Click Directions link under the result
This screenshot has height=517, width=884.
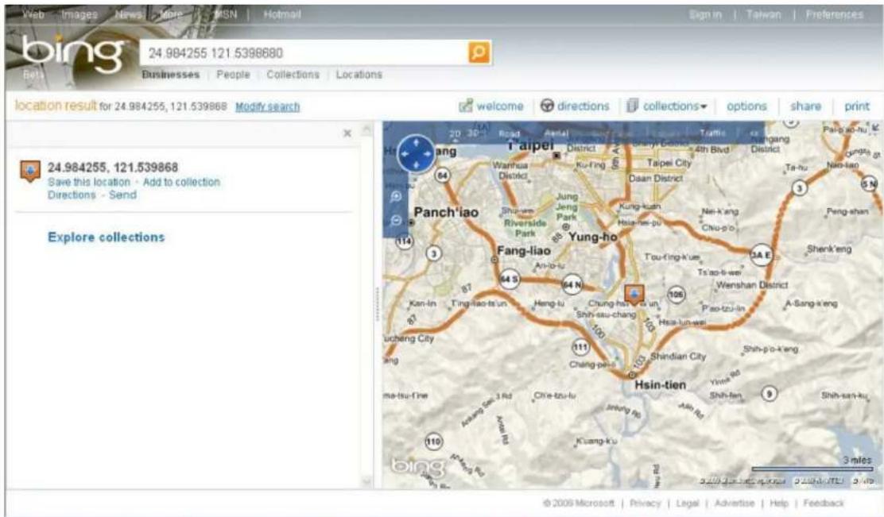pyautogui.click(x=72, y=195)
